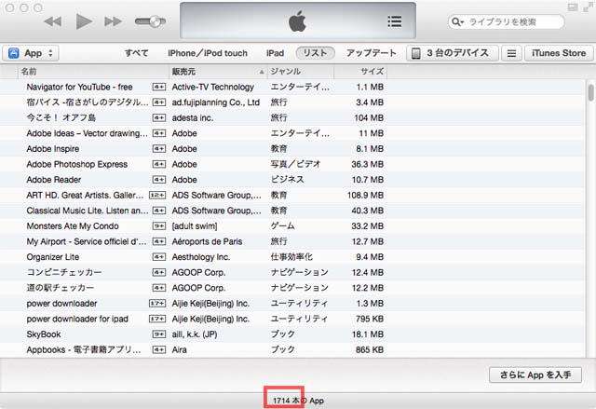Sort by 名前 column header
The height and width of the screenshot is (409, 596).
click(x=93, y=72)
